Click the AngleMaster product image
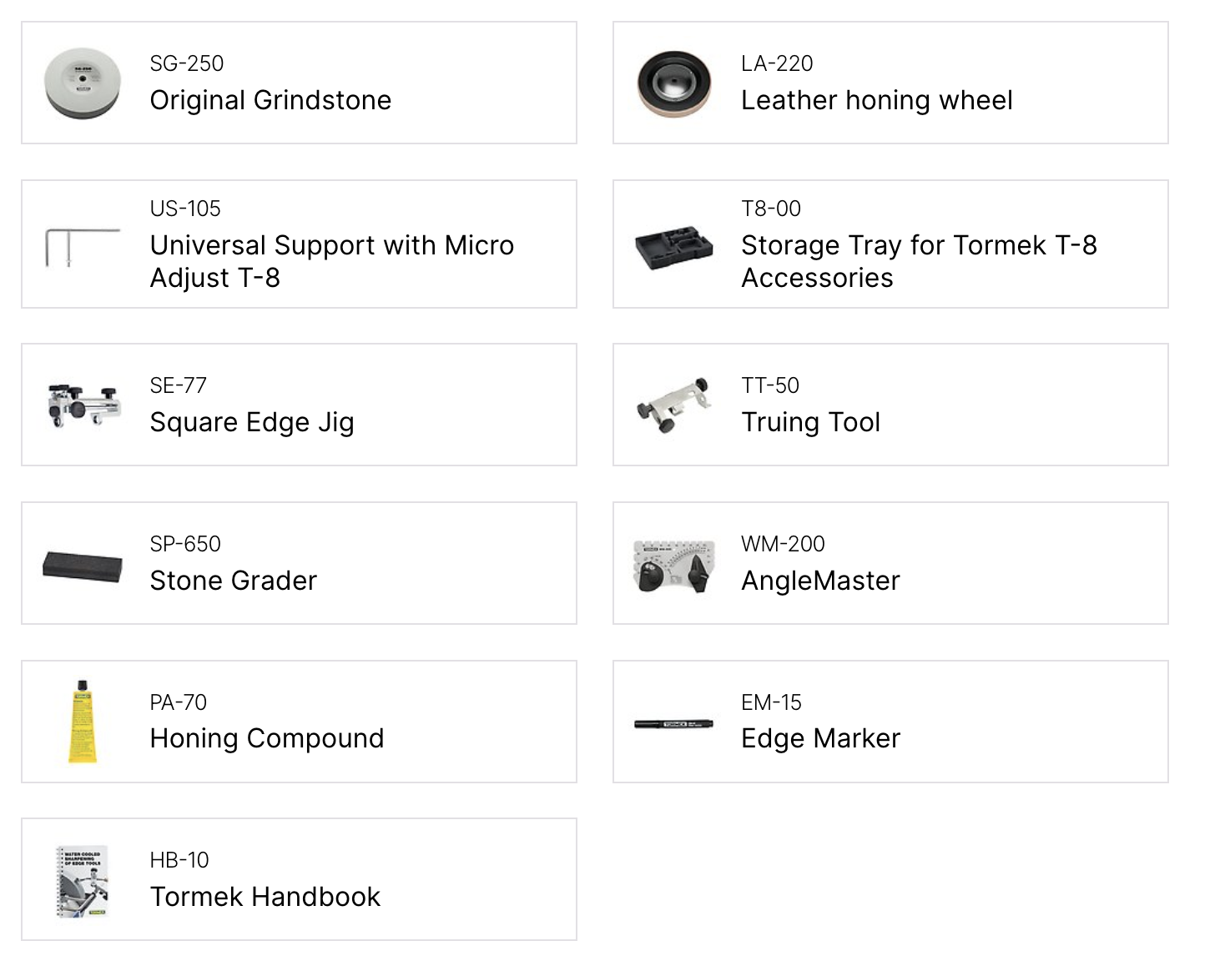Viewport: 1230px width, 966px height. coord(674,565)
